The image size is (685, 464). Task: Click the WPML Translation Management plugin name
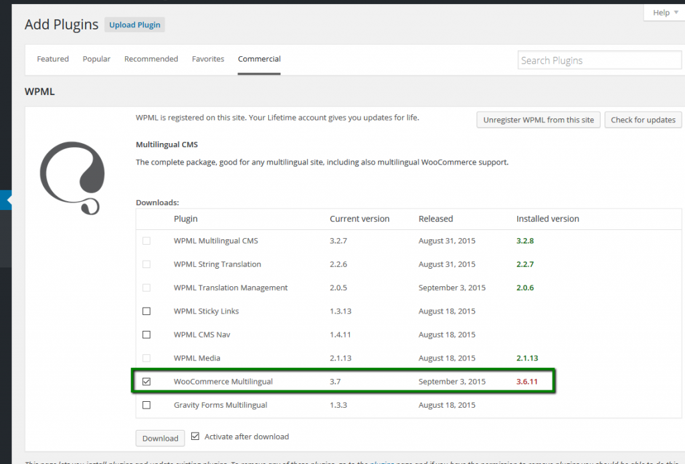coord(231,288)
